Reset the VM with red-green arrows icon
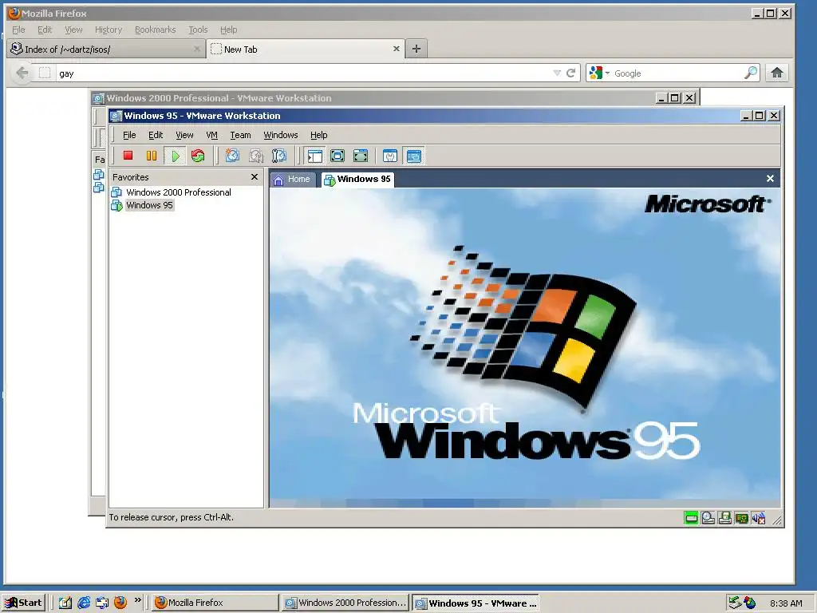 pos(198,156)
